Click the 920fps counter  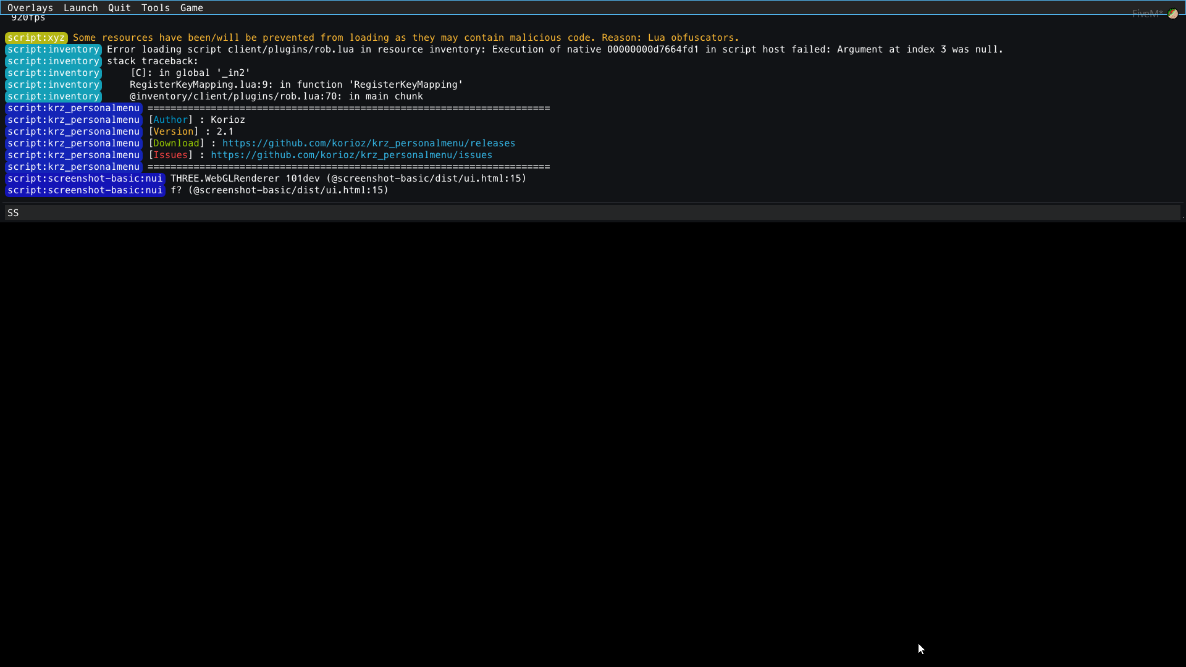28,17
